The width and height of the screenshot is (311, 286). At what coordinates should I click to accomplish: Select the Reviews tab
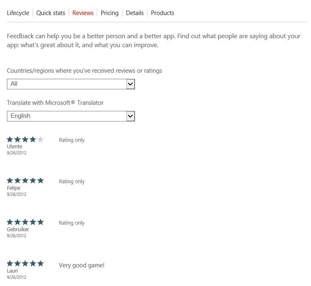click(x=83, y=13)
